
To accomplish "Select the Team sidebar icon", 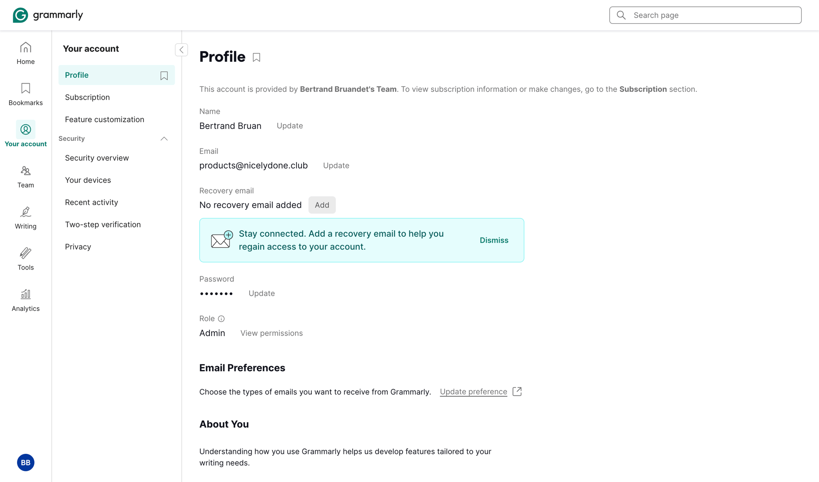I will click(x=25, y=176).
